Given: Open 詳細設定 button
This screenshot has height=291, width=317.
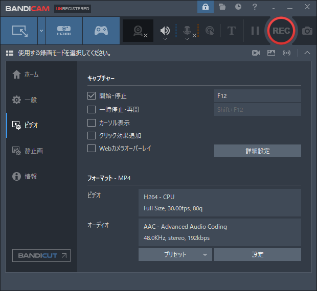Looking at the screenshot, I should point(258,151).
